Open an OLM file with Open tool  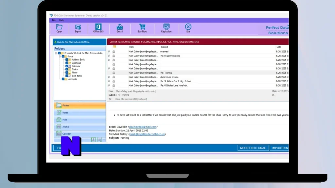pyautogui.click(x=59, y=28)
